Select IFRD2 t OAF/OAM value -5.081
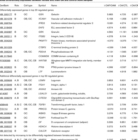Image resolution: width=138 pixels, height=140 pixels. pyautogui.click(x=110, y=23)
